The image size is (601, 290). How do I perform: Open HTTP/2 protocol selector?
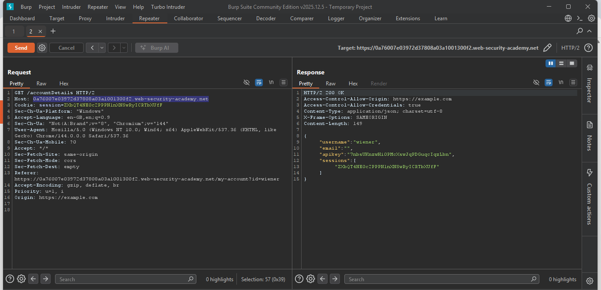[570, 48]
